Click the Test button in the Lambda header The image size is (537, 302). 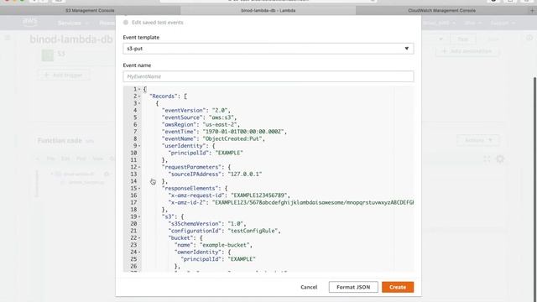463,39
